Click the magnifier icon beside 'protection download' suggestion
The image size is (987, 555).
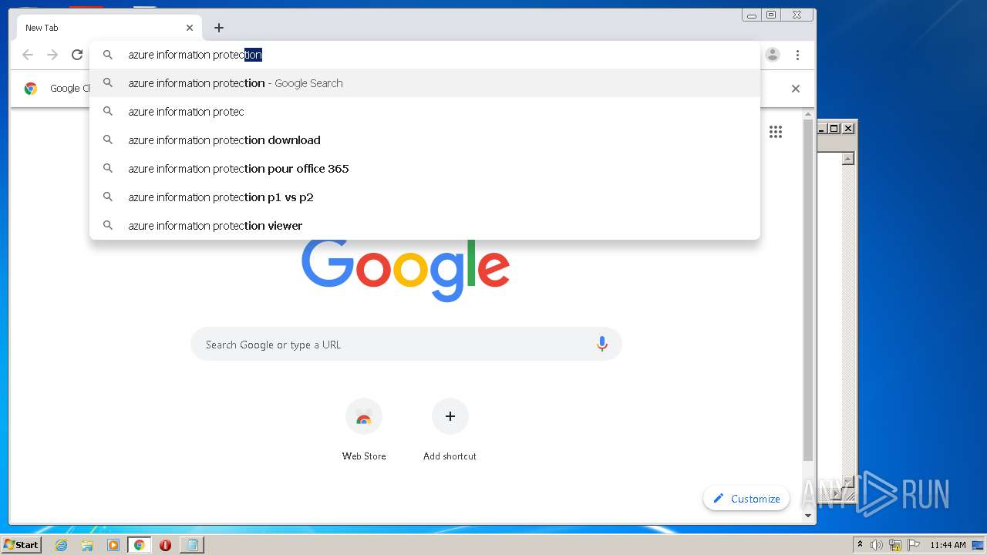[x=108, y=140]
